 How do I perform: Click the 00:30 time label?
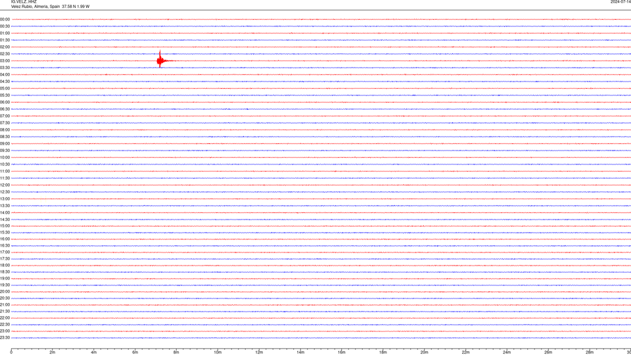[x=5, y=26]
